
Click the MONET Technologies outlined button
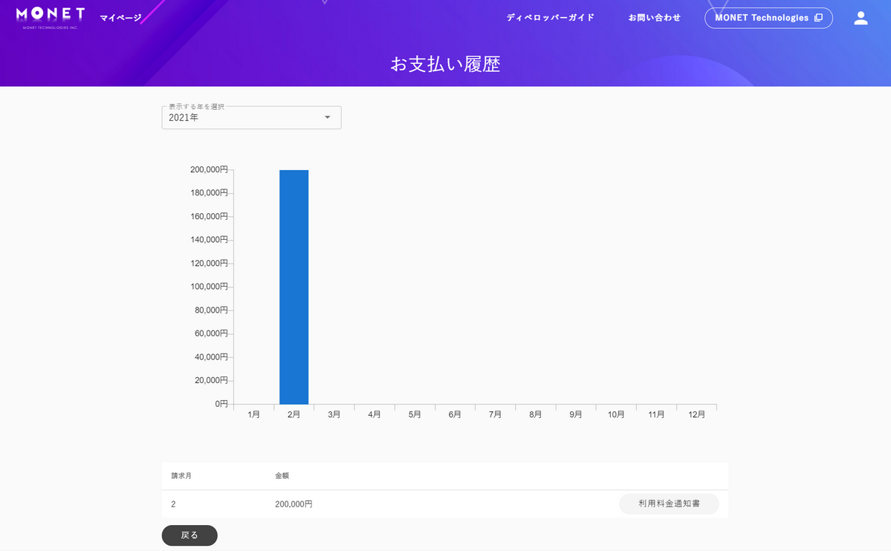pos(768,18)
